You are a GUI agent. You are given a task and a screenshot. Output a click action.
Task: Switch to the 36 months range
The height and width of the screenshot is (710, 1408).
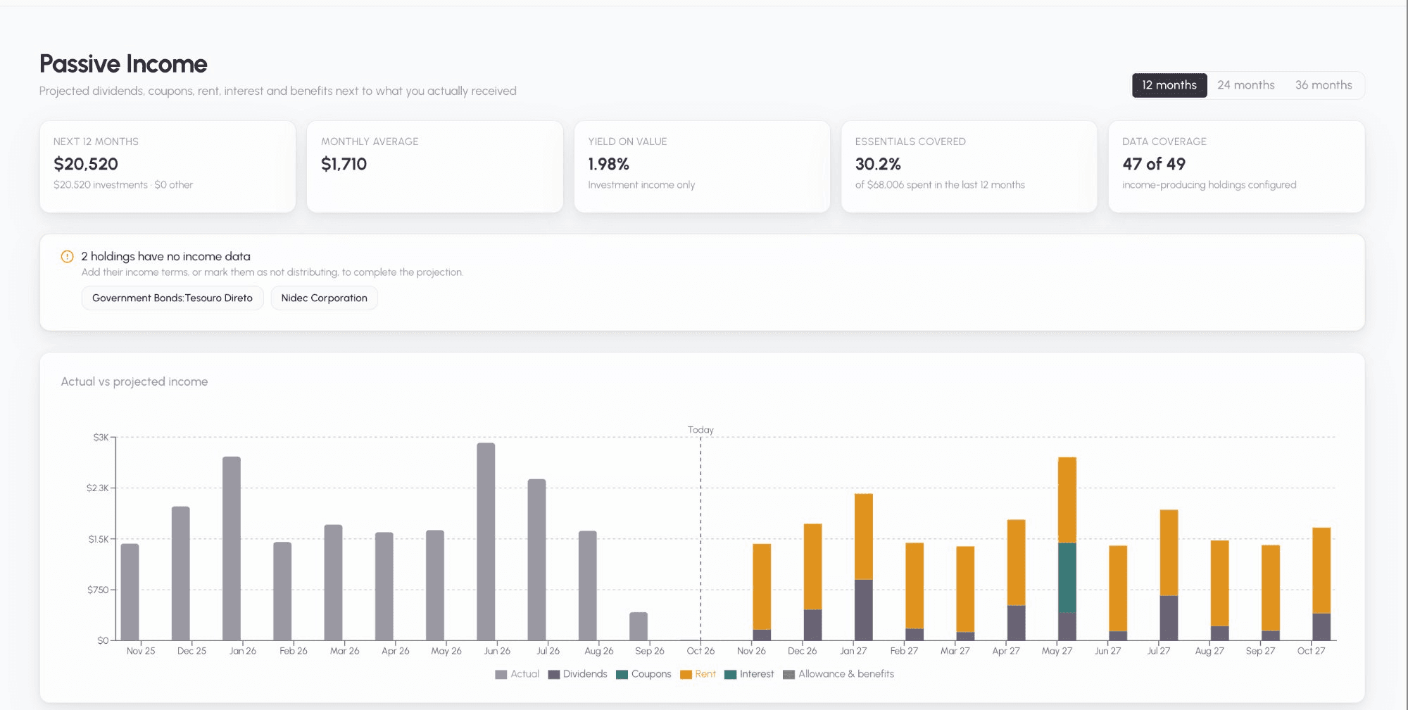(1323, 85)
